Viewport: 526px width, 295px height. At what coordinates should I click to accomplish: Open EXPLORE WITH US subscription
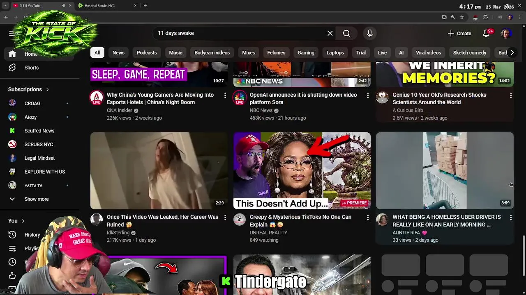pyautogui.click(x=45, y=172)
